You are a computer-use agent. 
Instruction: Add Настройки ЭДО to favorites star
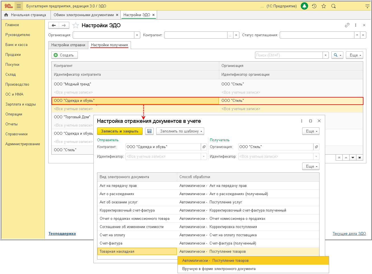pos(76,26)
